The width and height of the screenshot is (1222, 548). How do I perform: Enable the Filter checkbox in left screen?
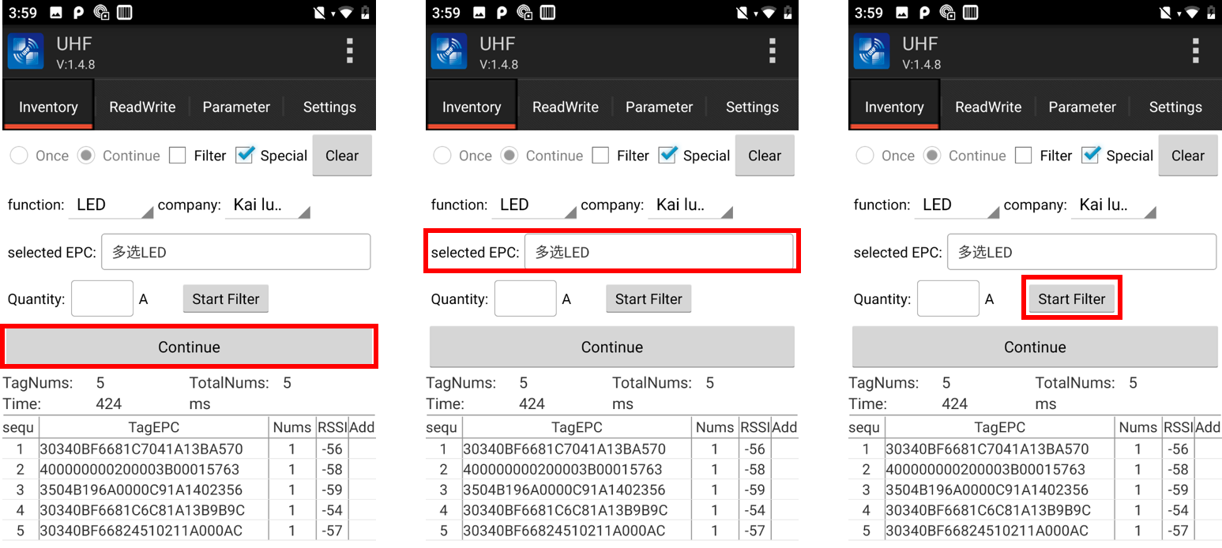(x=178, y=156)
